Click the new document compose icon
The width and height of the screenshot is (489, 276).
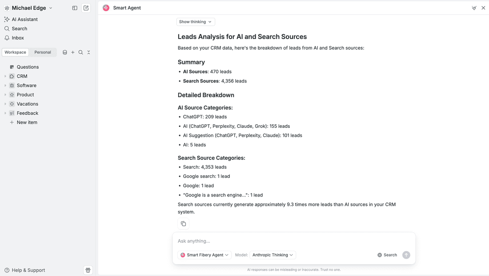pos(86,8)
